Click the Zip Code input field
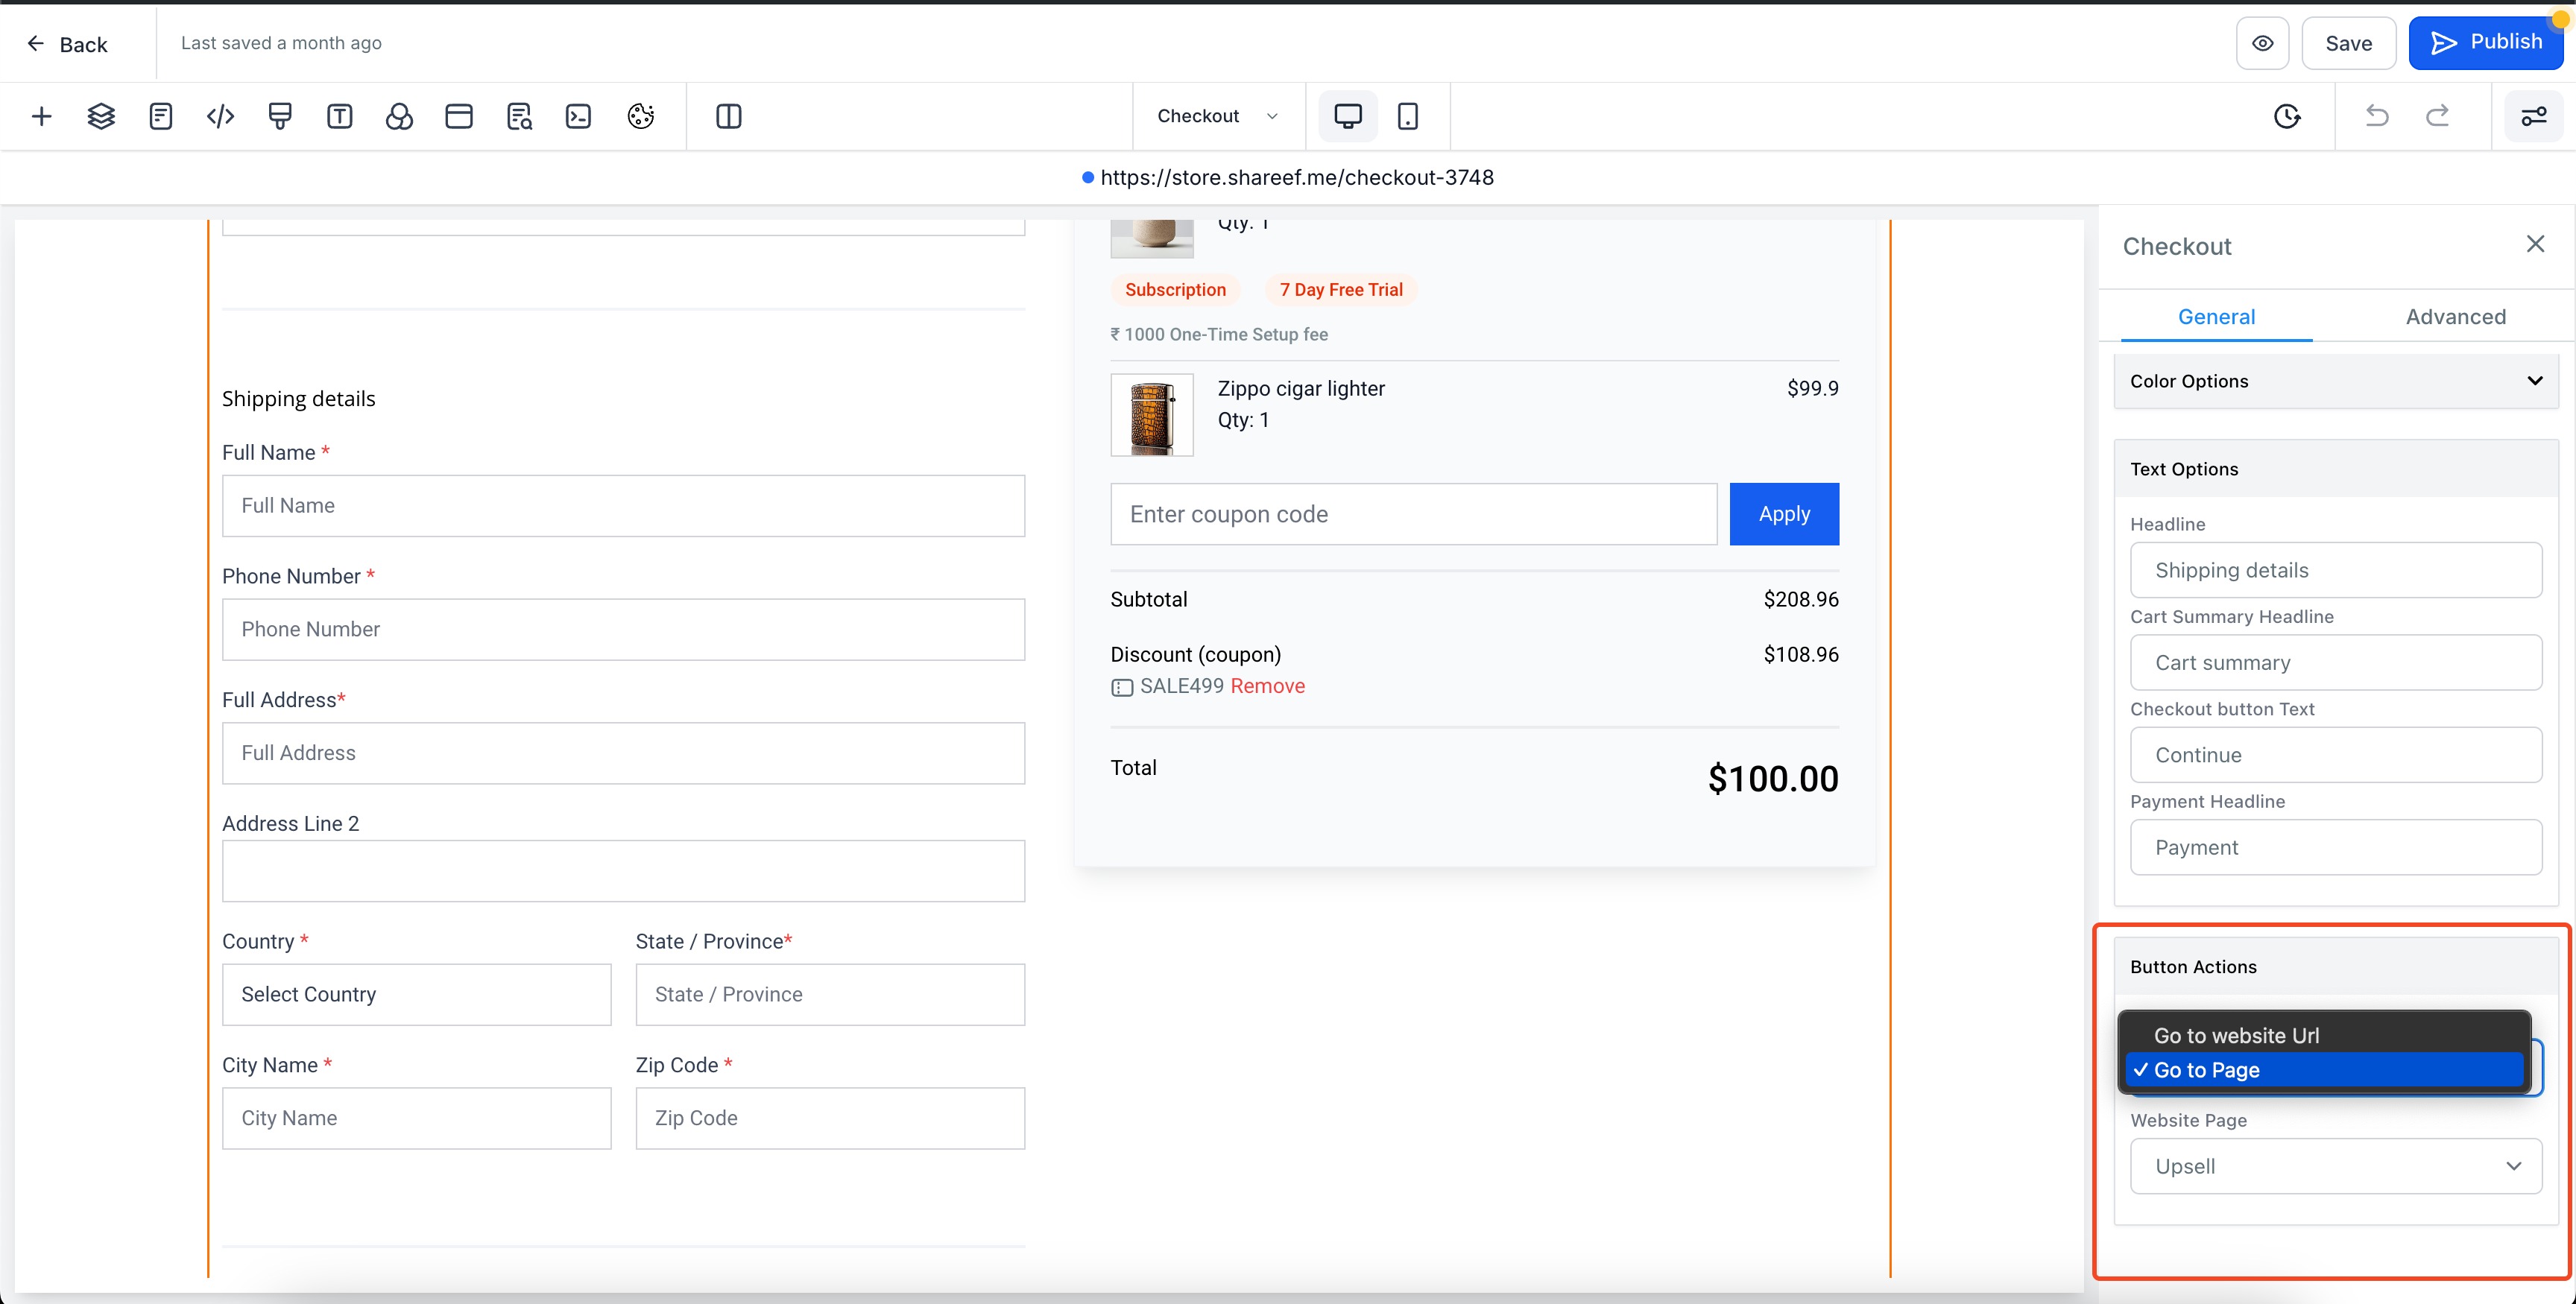The width and height of the screenshot is (2576, 1304). 830,1118
